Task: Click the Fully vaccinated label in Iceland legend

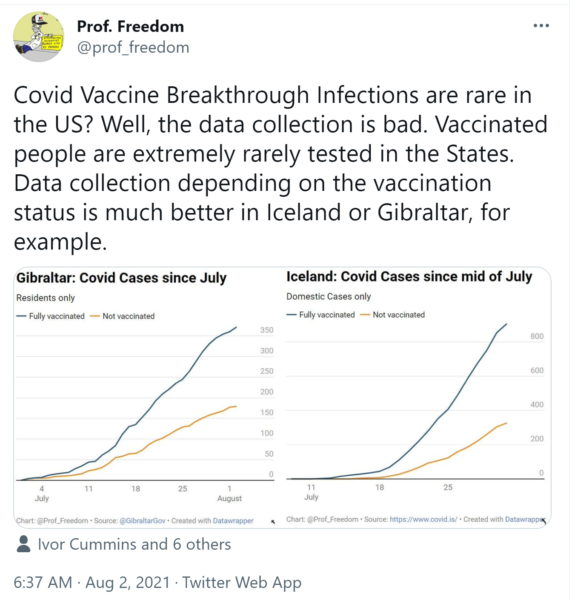Action: pos(327,315)
